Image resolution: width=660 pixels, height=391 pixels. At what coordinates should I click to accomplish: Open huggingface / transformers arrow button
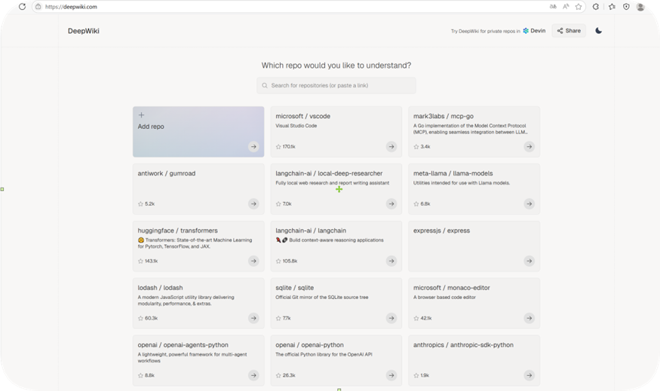253,261
